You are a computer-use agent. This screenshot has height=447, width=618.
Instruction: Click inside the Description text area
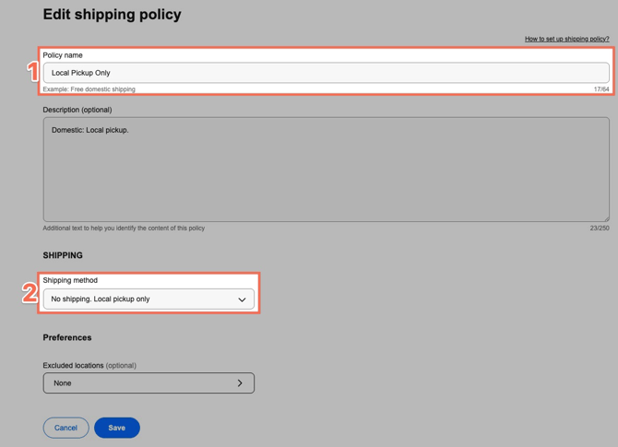click(x=326, y=170)
